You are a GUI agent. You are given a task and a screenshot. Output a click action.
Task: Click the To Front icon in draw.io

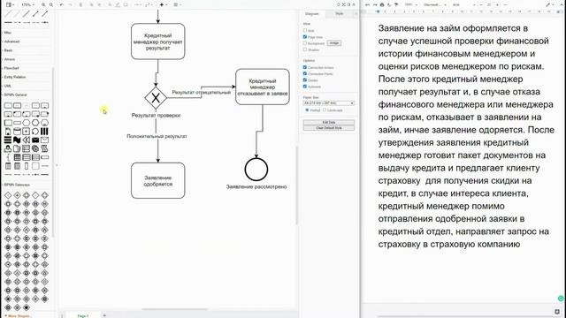(91, 4)
